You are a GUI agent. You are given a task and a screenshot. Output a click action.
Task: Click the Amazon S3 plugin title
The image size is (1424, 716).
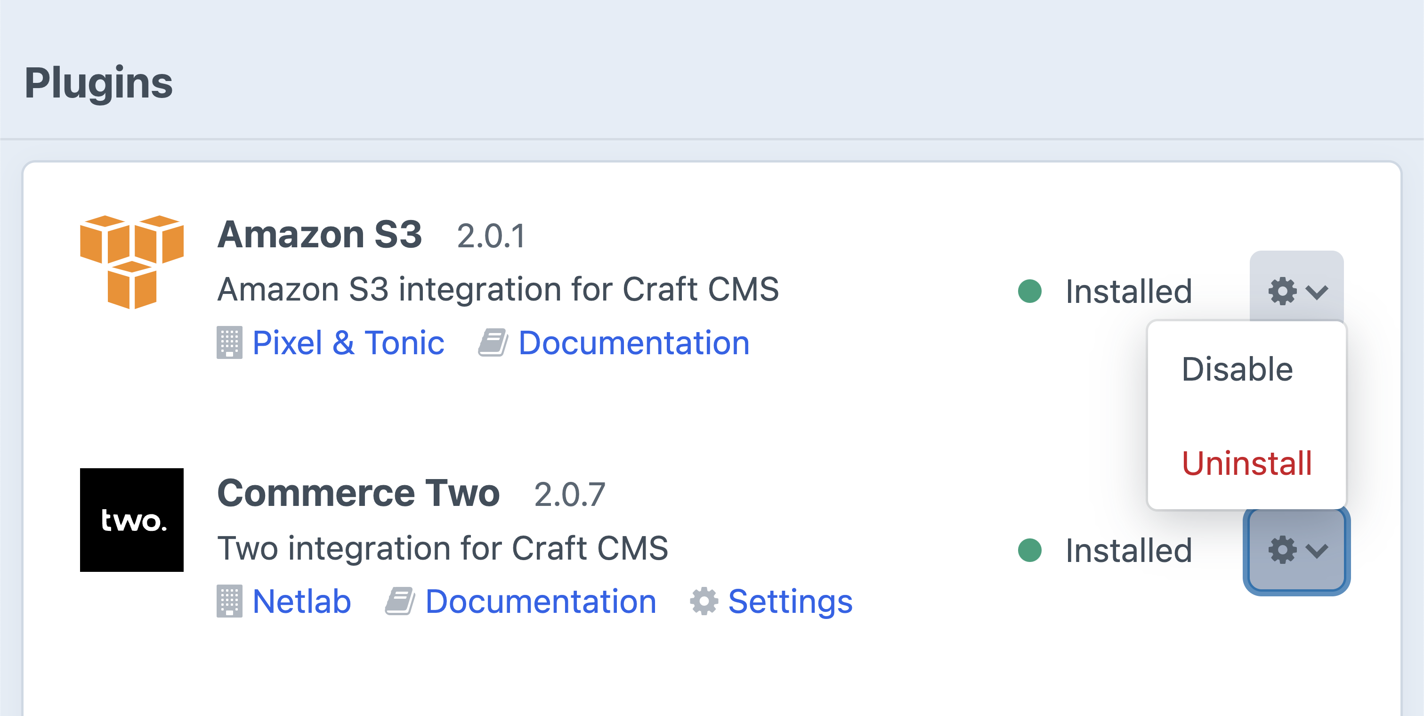pyautogui.click(x=320, y=235)
